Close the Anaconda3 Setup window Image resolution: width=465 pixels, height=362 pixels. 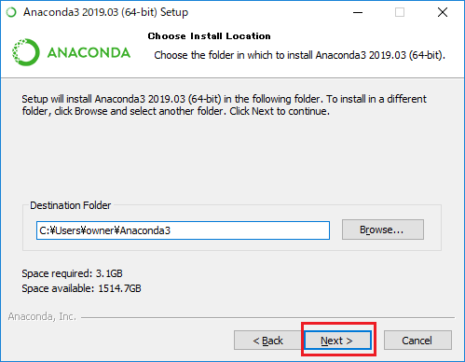pyautogui.click(x=443, y=12)
